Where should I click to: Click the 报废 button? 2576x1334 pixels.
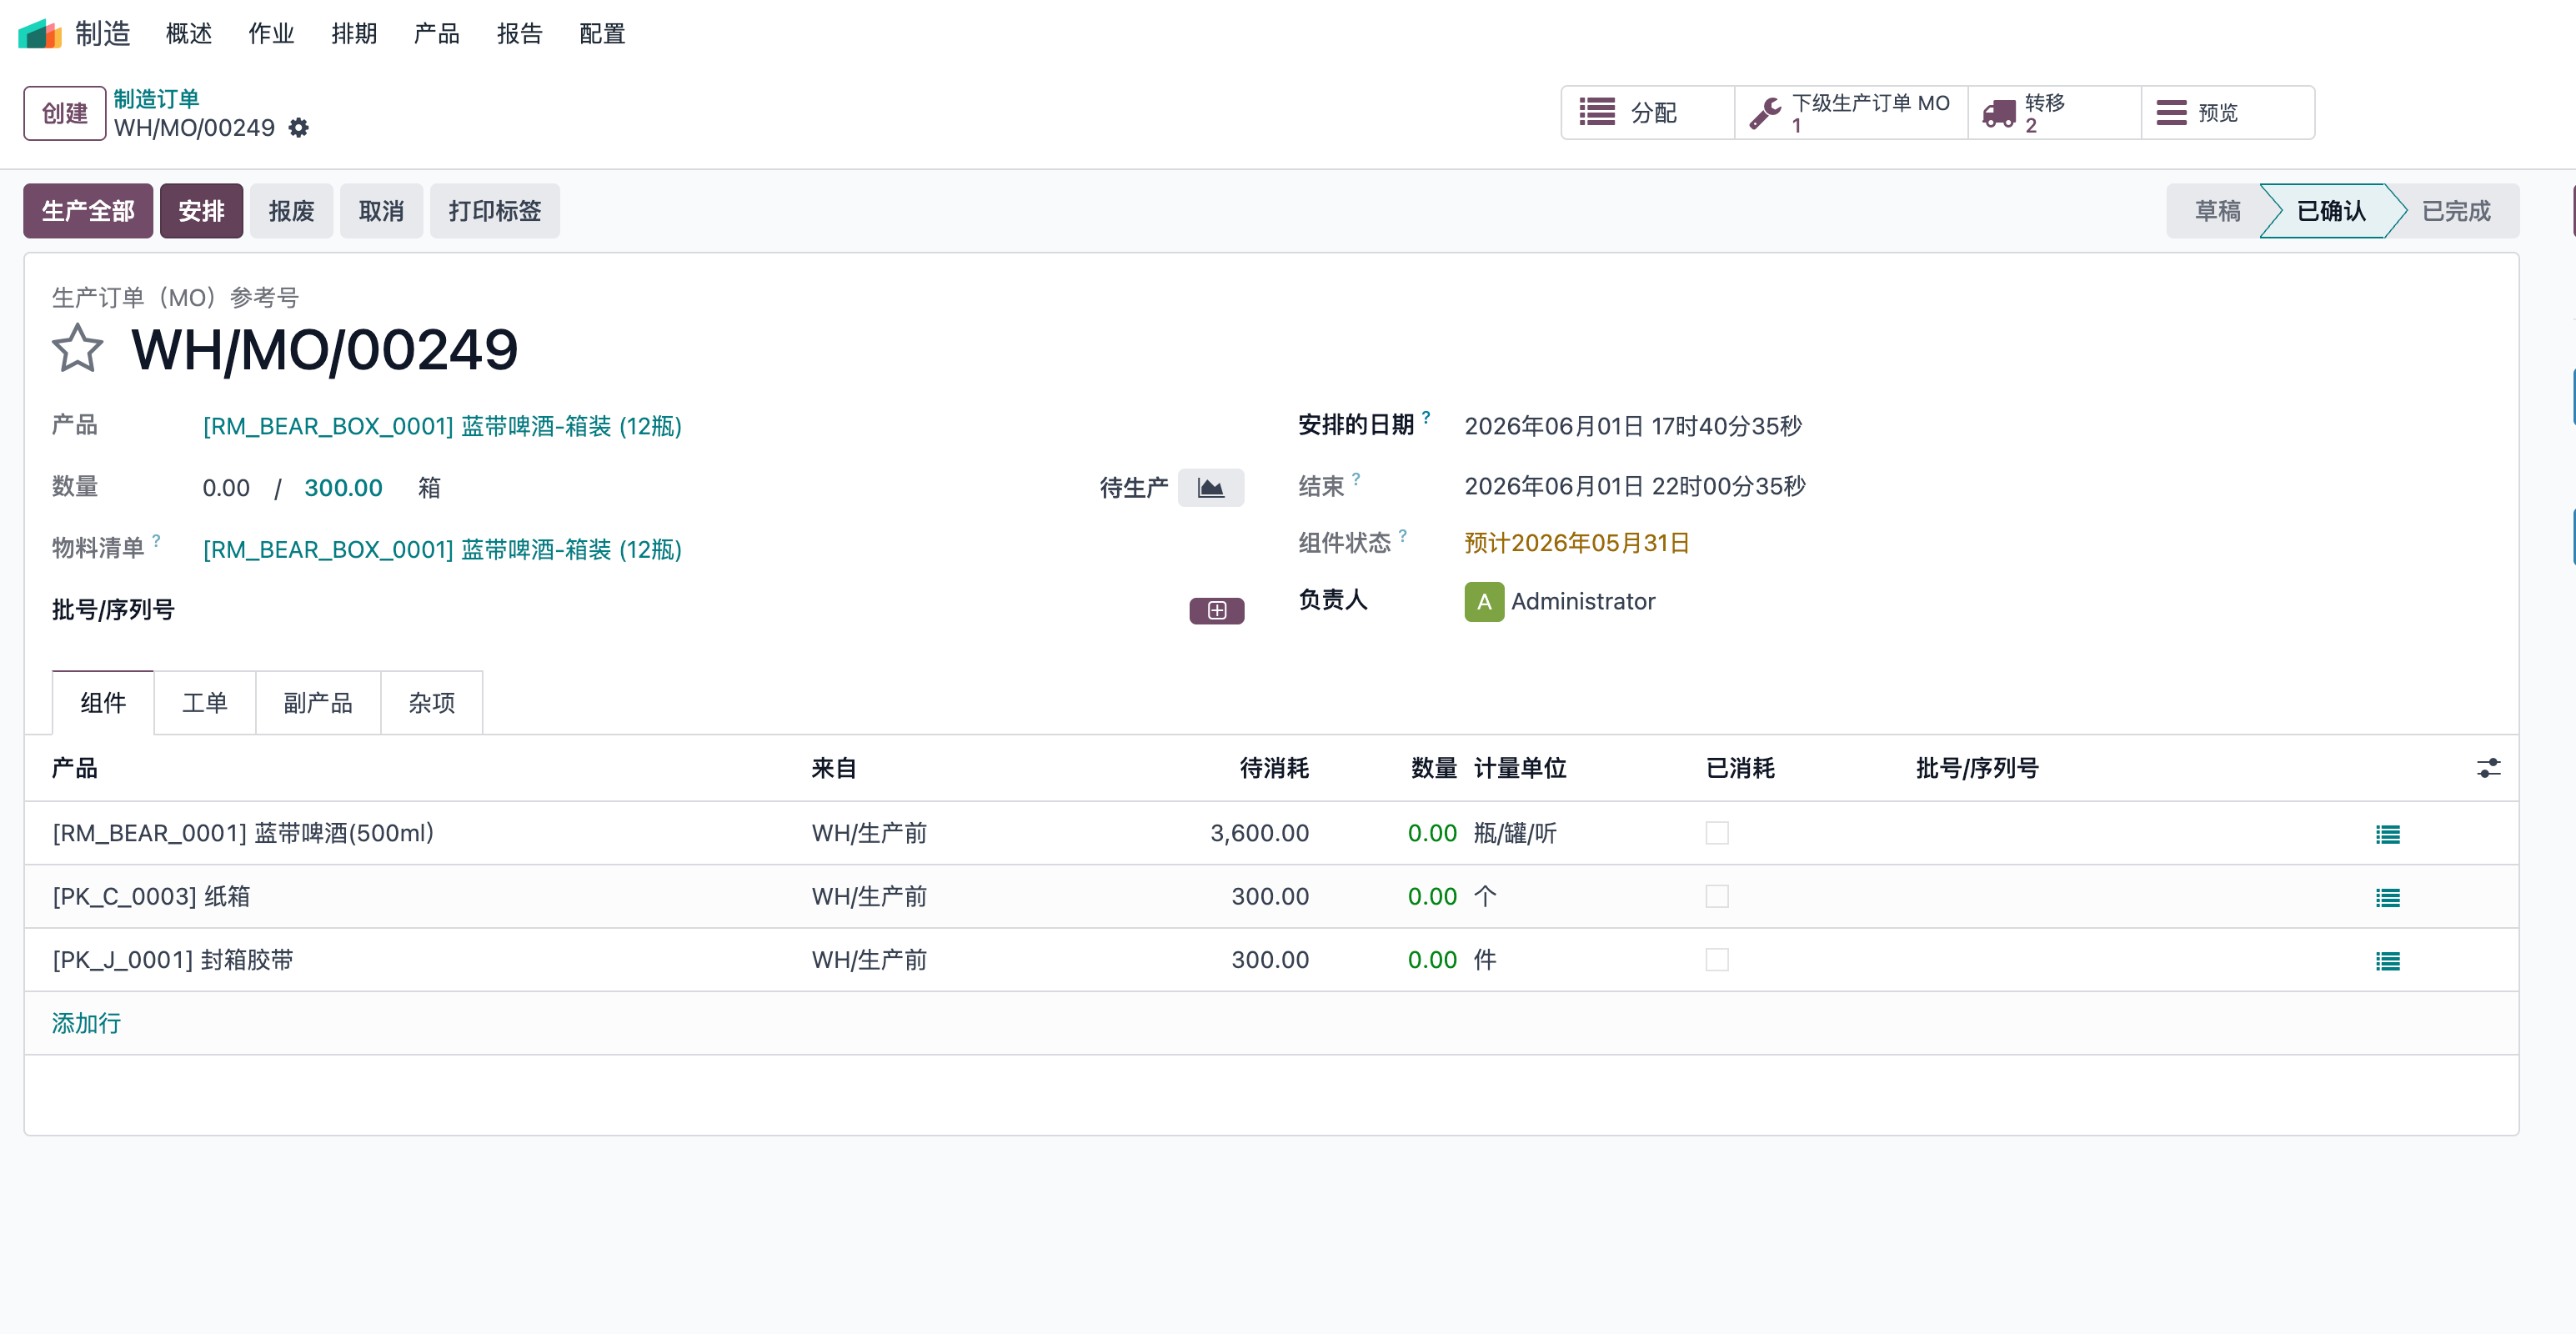coord(291,211)
